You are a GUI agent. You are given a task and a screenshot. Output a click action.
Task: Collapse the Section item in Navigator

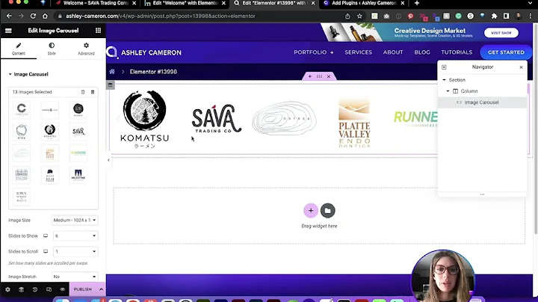click(444, 80)
